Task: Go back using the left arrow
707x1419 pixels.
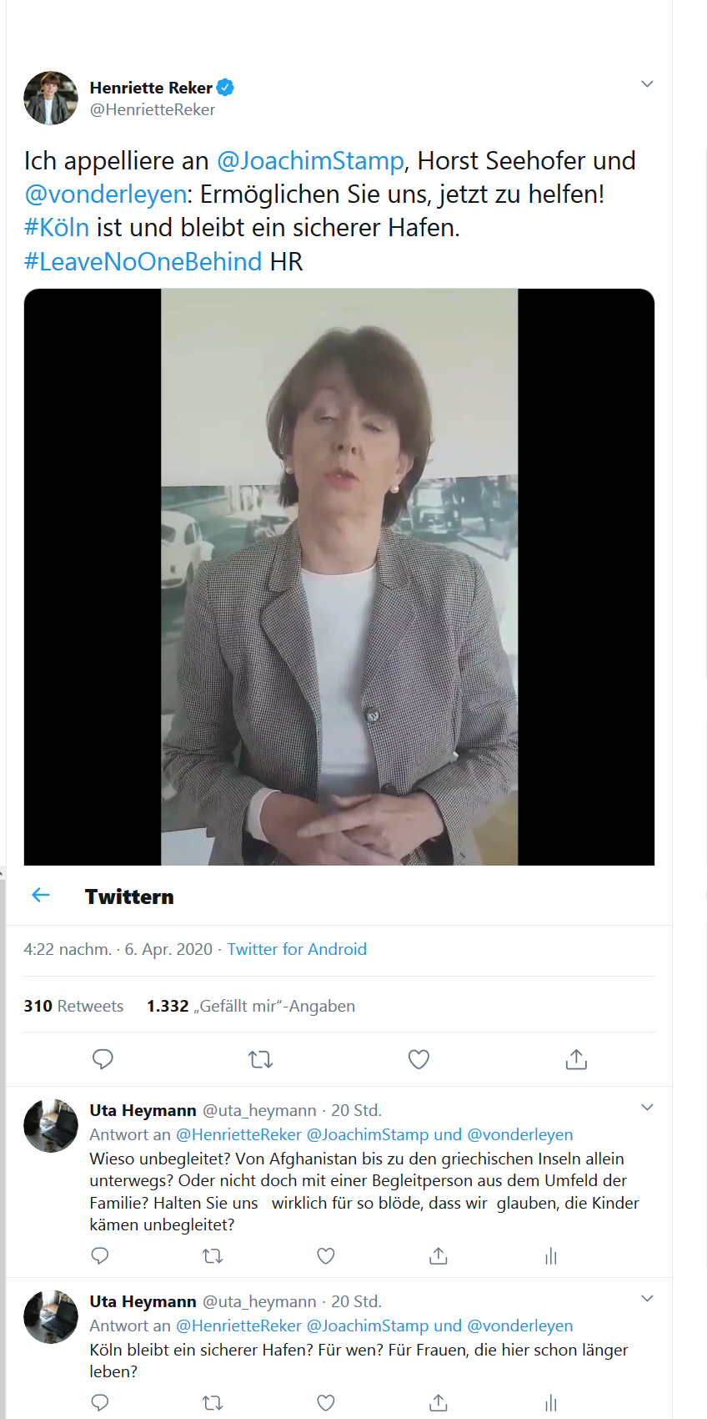Action: 41,896
